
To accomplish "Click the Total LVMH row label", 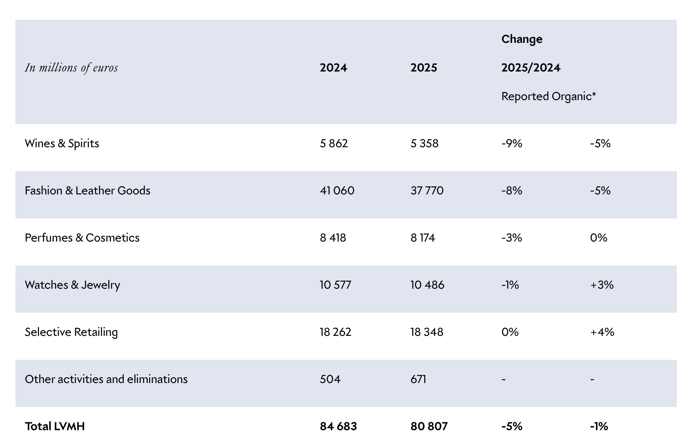I will pyautogui.click(x=55, y=426).
